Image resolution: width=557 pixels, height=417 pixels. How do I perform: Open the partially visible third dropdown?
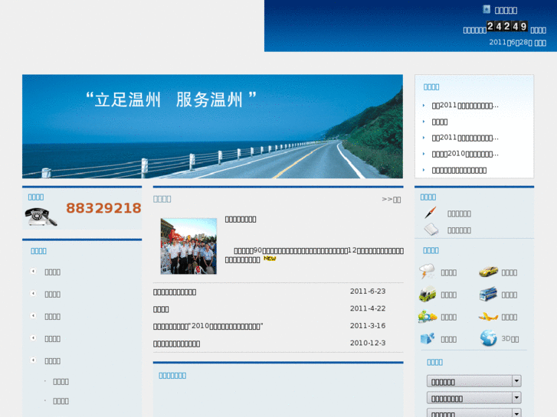tap(474, 412)
